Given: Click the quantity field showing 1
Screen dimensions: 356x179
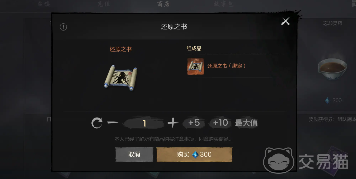Looking at the screenshot, I should (x=144, y=123).
